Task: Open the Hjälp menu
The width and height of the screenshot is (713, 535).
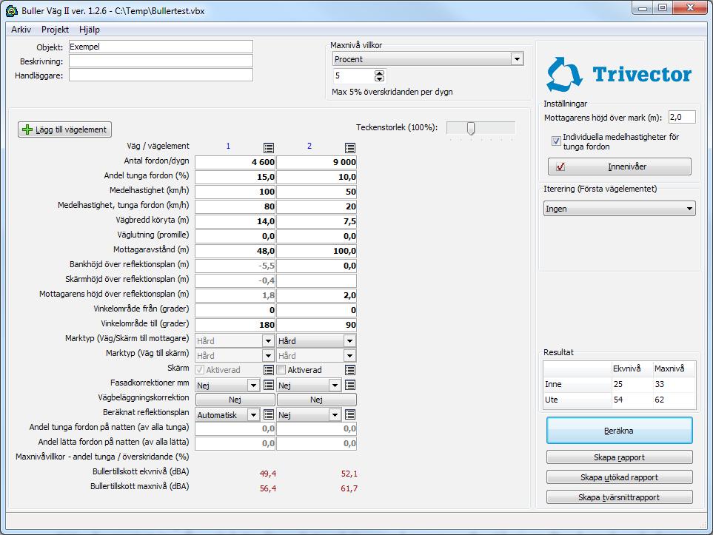Action: (x=89, y=30)
